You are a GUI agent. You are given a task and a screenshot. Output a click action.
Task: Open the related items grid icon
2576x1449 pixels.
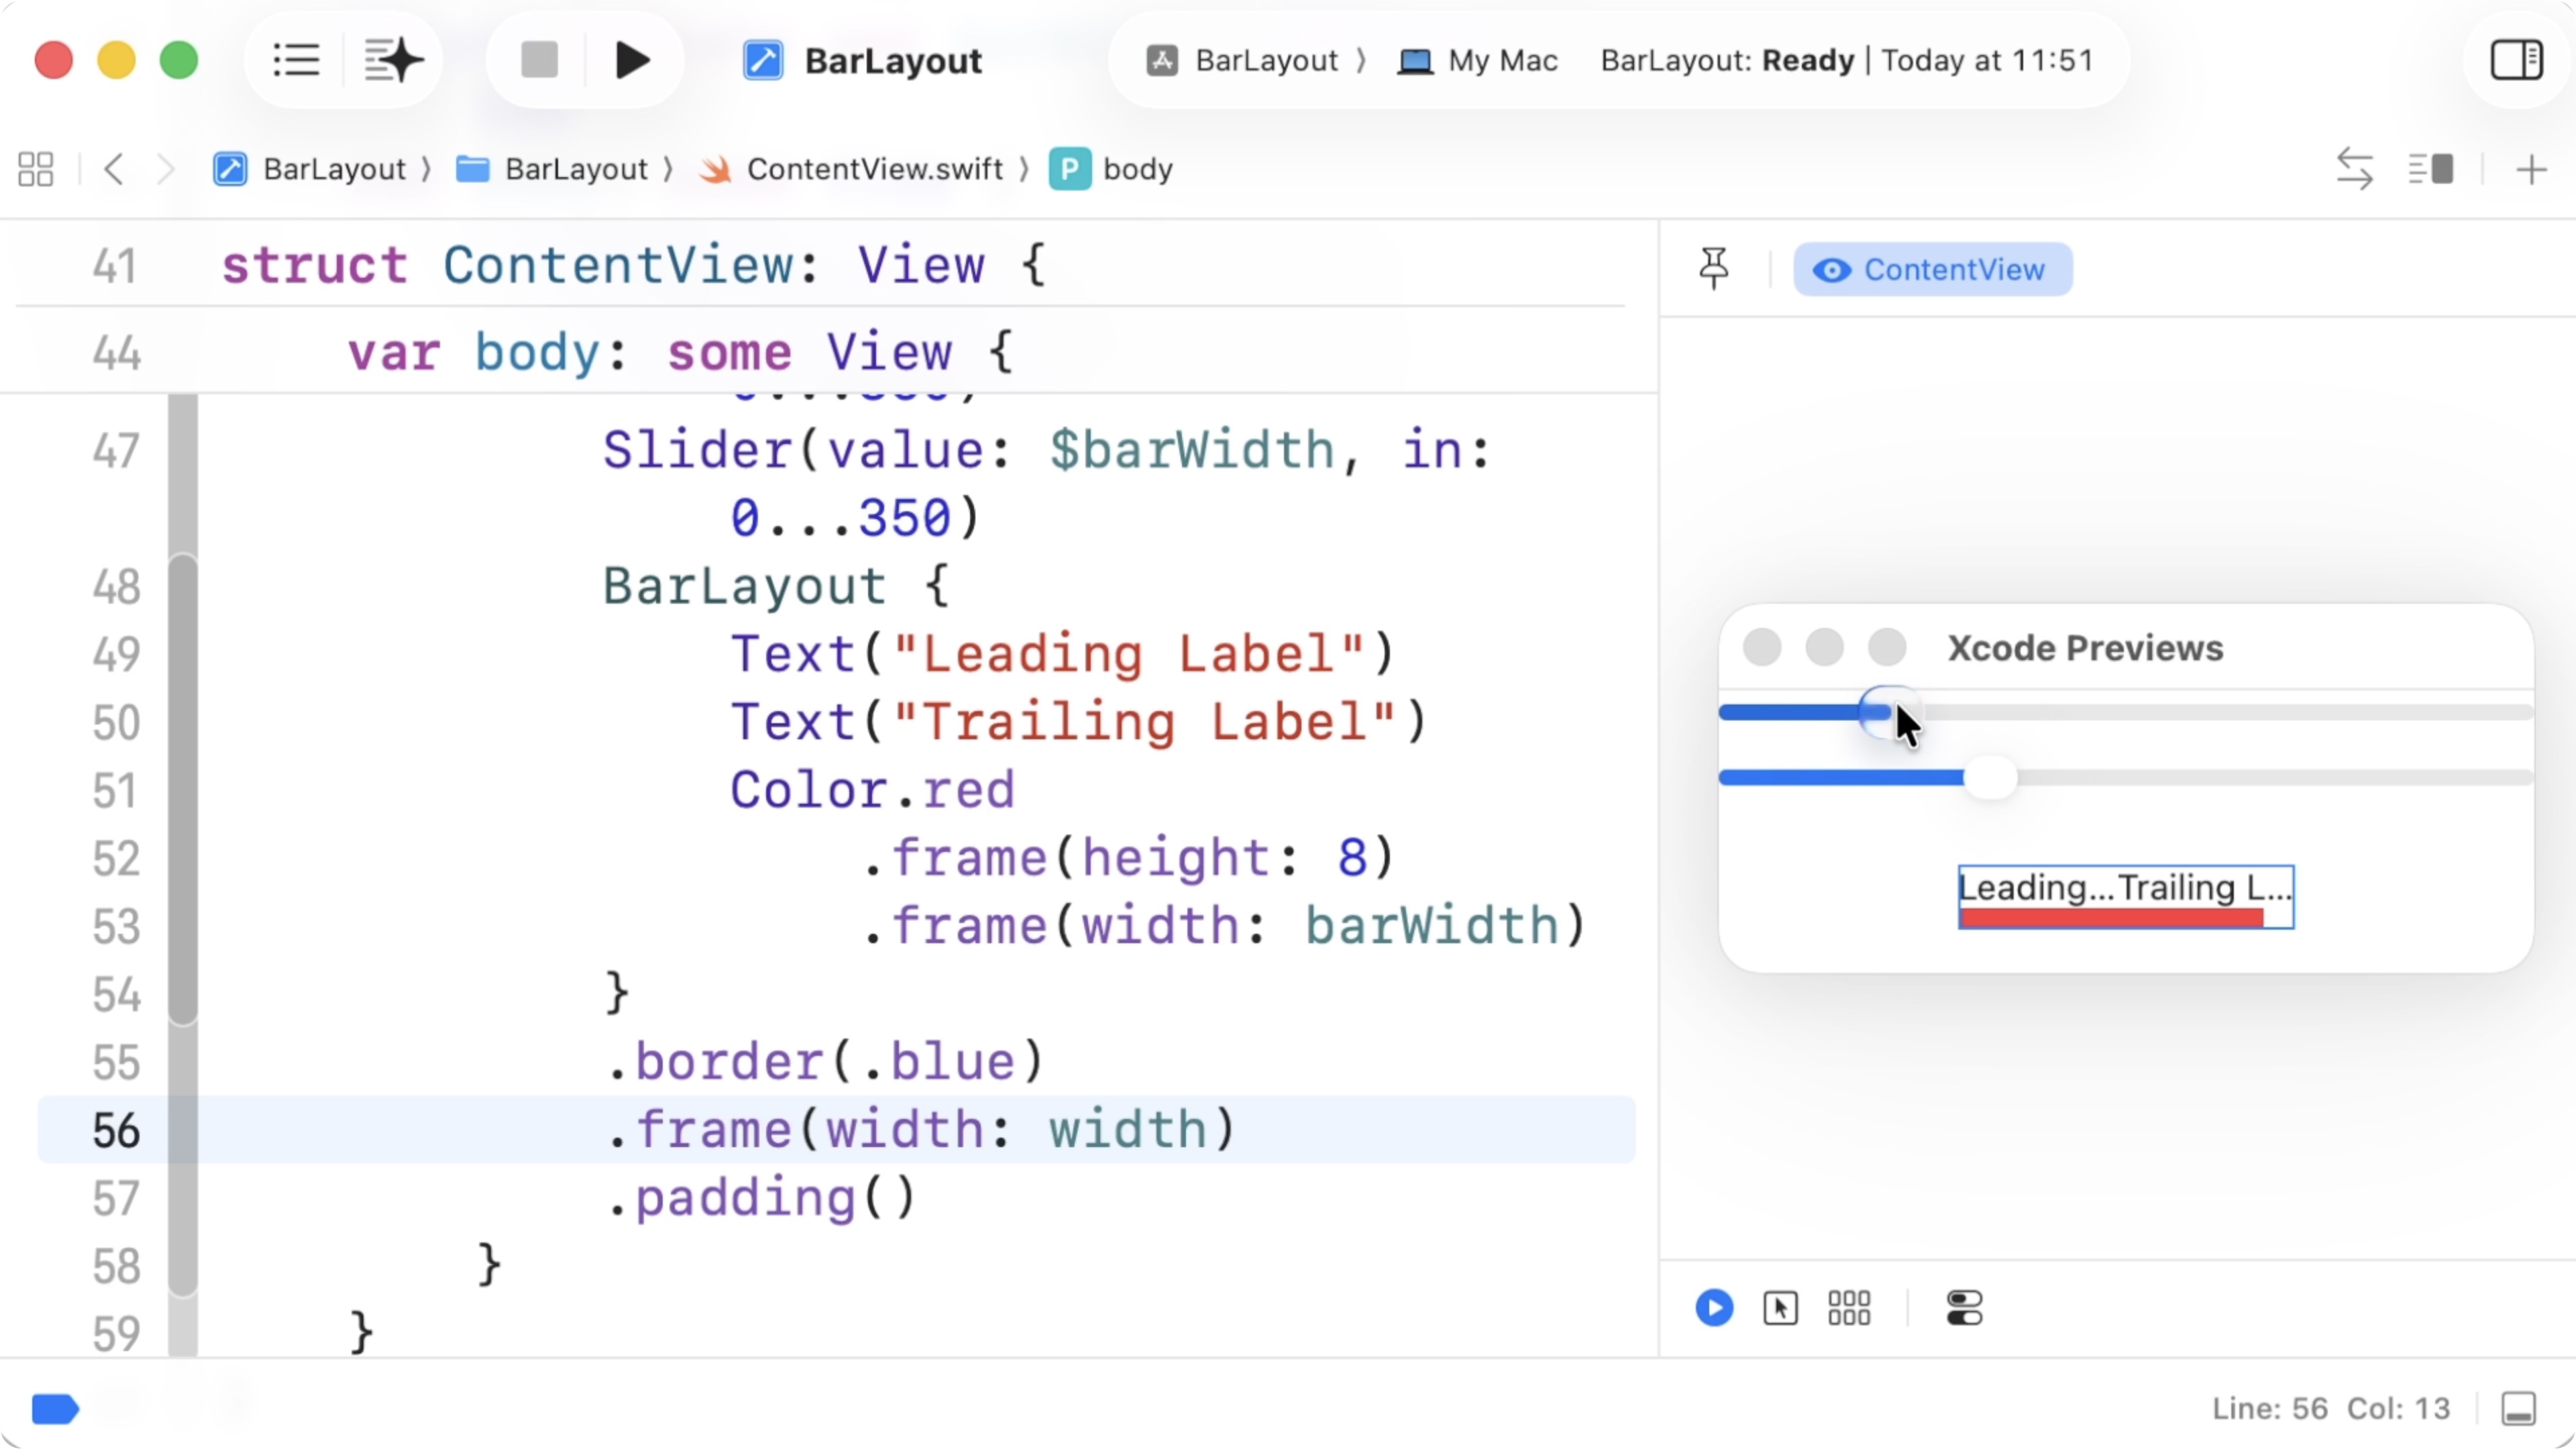pos(36,169)
